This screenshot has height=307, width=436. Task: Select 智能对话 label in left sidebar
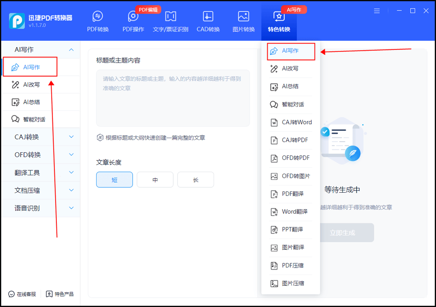pyautogui.click(x=34, y=119)
